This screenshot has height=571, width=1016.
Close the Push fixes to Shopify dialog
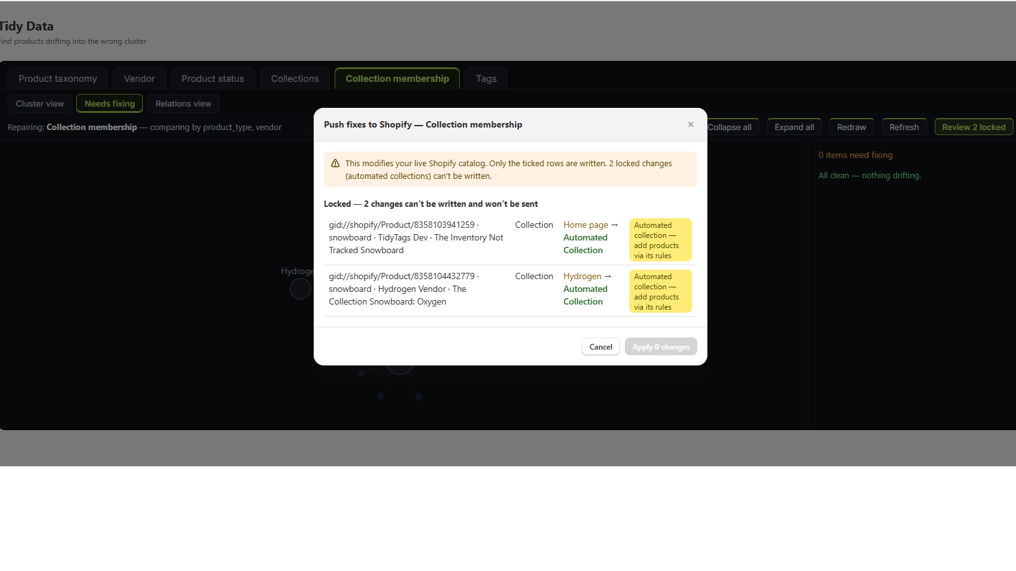pyautogui.click(x=690, y=124)
